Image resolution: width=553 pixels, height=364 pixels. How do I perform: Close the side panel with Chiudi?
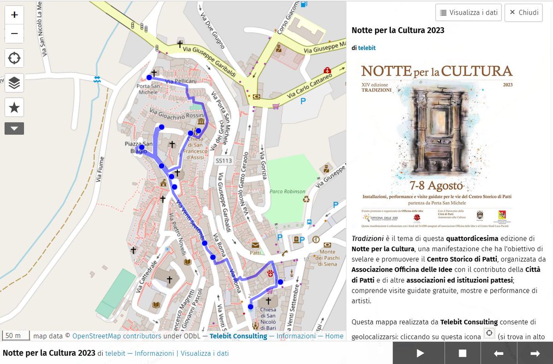pyautogui.click(x=524, y=12)
